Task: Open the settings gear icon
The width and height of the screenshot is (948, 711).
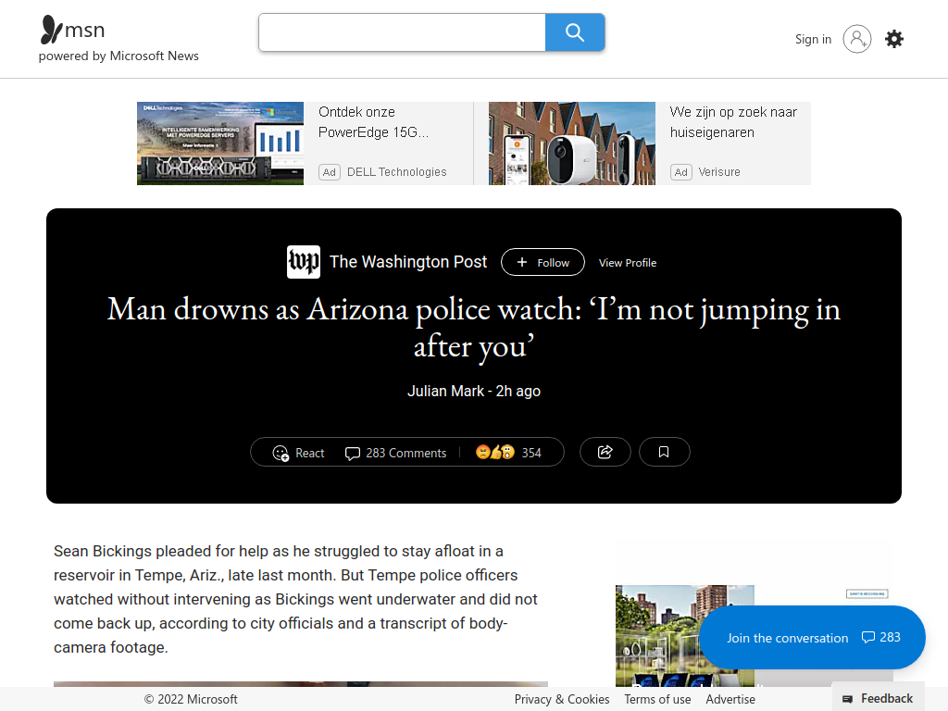Action: [894, 39]
